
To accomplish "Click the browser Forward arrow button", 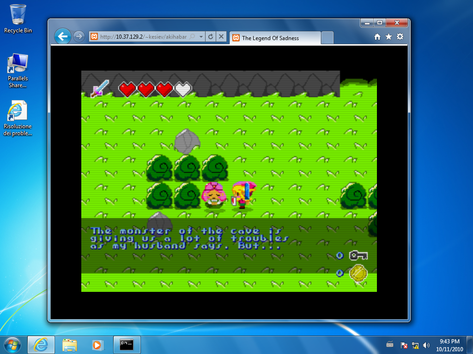I will tap(79, 37).
